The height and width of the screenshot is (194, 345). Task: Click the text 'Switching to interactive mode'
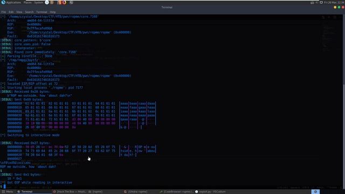point(33,135)
